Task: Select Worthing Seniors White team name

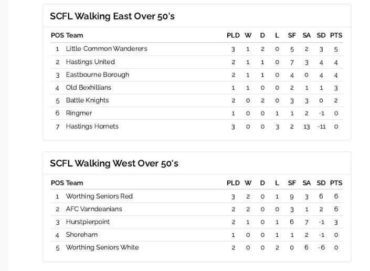Action: 102,247
